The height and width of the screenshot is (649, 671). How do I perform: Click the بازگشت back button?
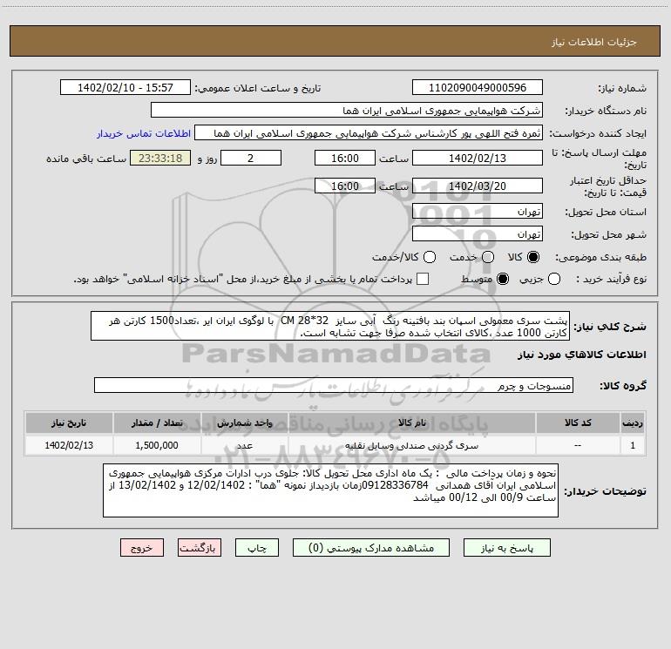point(200,548)
